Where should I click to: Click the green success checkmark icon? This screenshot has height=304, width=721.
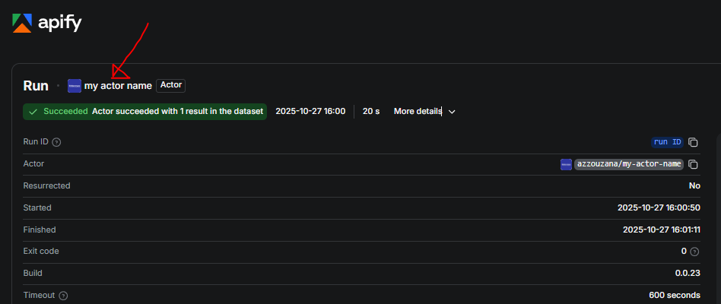pyautogui.click(x=33, y=112)
